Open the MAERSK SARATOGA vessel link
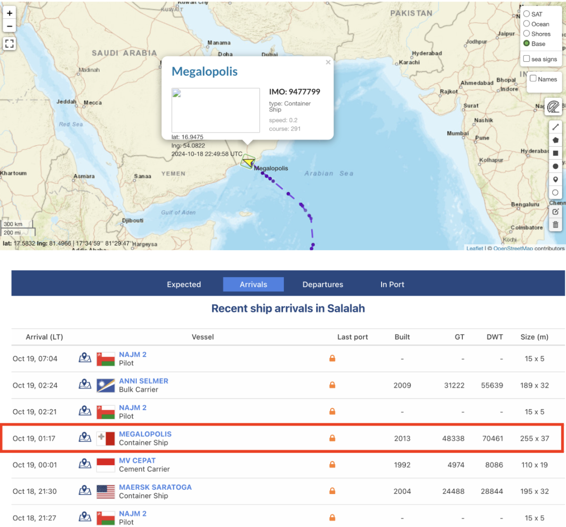The height and width of the screenshot is (527, 566). tap(155, 487)
